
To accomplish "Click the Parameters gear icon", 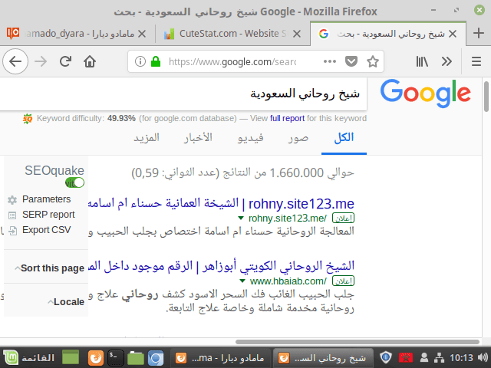I will (x=12, y=199).
